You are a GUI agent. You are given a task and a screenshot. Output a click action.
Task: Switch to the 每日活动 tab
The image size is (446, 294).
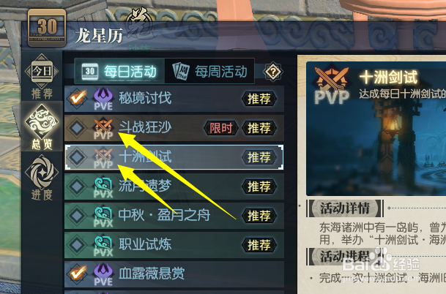tap(119, 71)
